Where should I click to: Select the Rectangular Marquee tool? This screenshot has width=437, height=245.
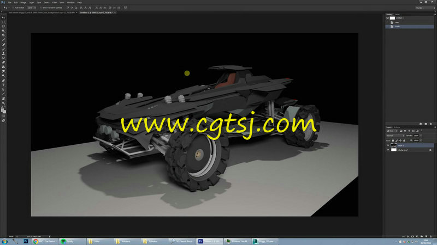point(3,22)
